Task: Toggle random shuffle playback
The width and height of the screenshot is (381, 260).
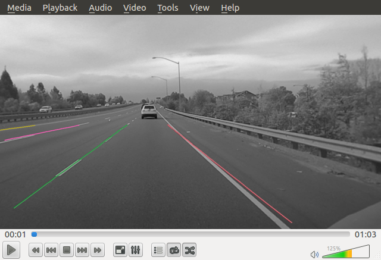Action: coord(189,250)
